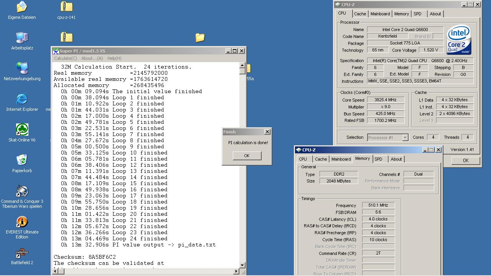Click Super PI horizontal scrollbar right arrow
Image resolution: width=491 pixels, height=276 pixels.
[x=236, y=271]
